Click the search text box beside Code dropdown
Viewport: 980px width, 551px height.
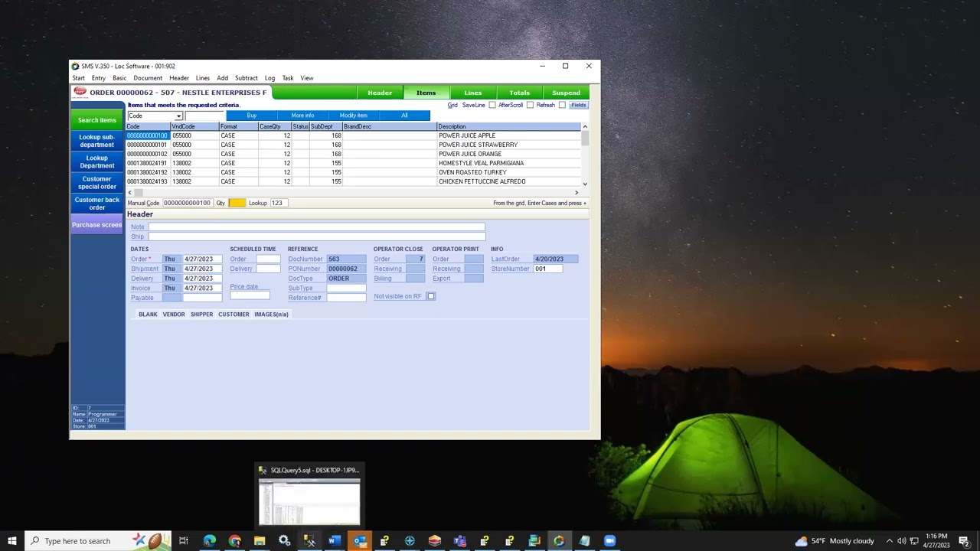coord(204,116)
